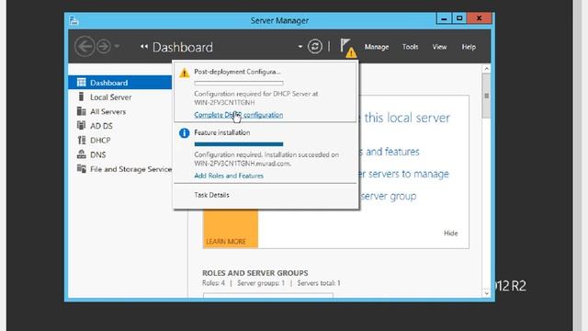Image resolution: width=588 pixels, height=331 pixels.
Task: Click the Dashboard grid icon
Action: point(82,82)
